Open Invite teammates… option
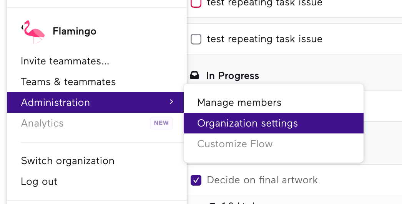402x204 pixels. 65,61
